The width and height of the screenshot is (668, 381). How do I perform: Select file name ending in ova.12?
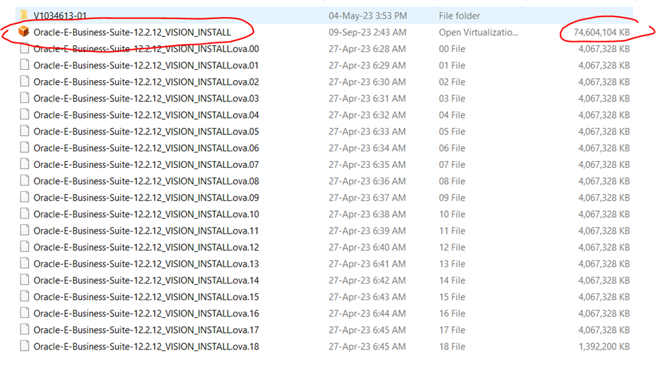[x=146, y=247]
